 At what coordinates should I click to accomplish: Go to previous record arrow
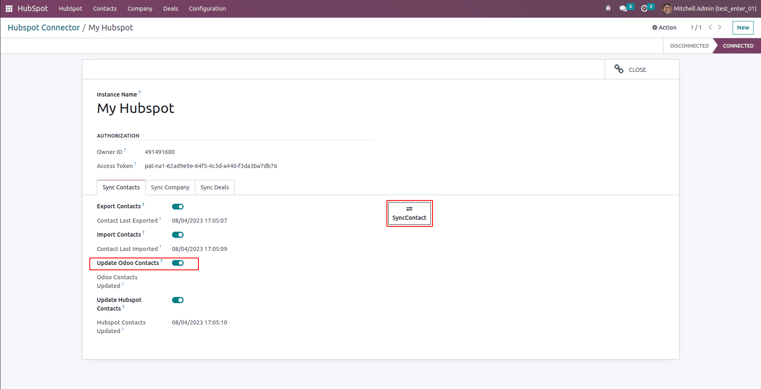(x=710, y=28)
